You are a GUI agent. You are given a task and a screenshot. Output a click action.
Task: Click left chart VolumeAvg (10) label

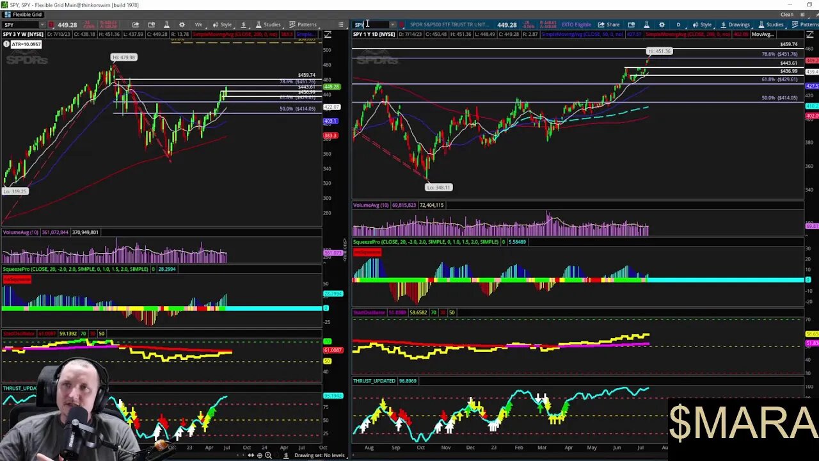20,232
